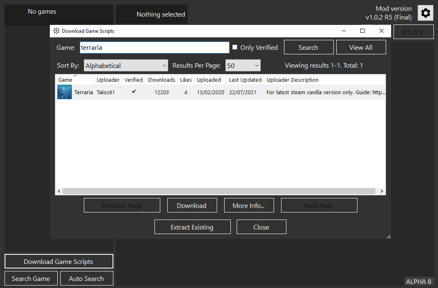Open More Info for Terraria
438x288 pixels.
click(249, 205)
